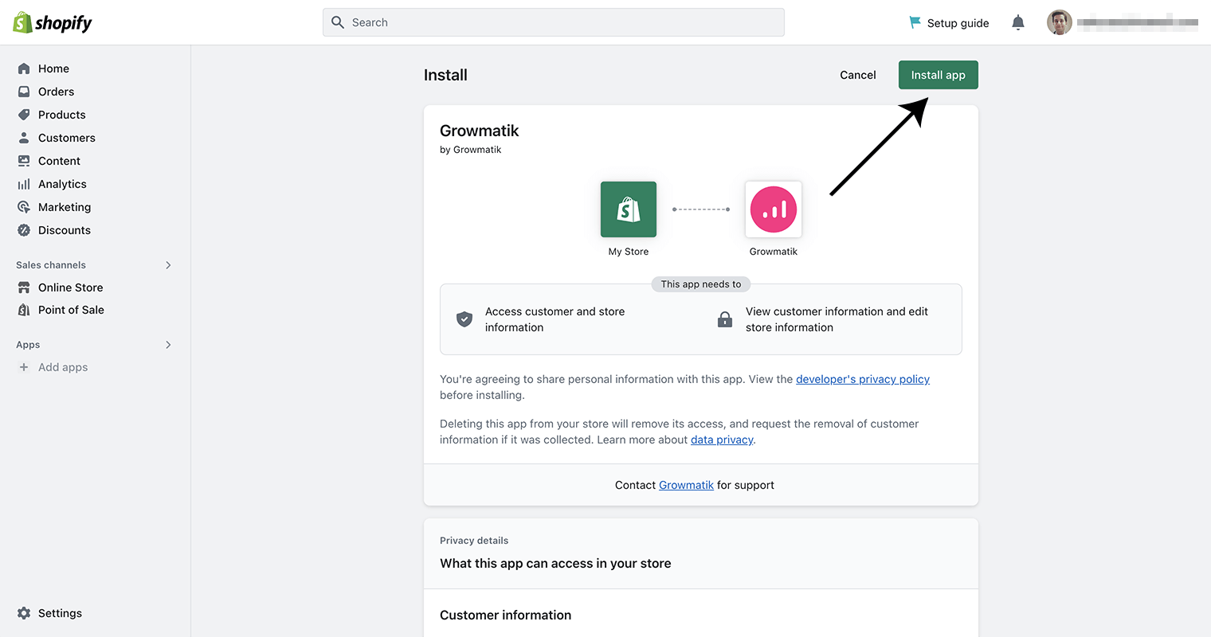Click the Marketing target icon

24,207
